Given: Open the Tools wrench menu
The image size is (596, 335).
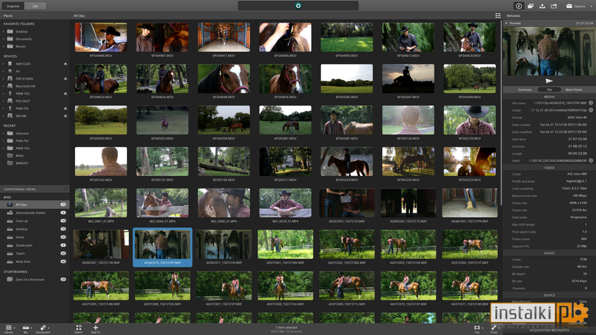Looking at the screenshot, I should point(493,328).
